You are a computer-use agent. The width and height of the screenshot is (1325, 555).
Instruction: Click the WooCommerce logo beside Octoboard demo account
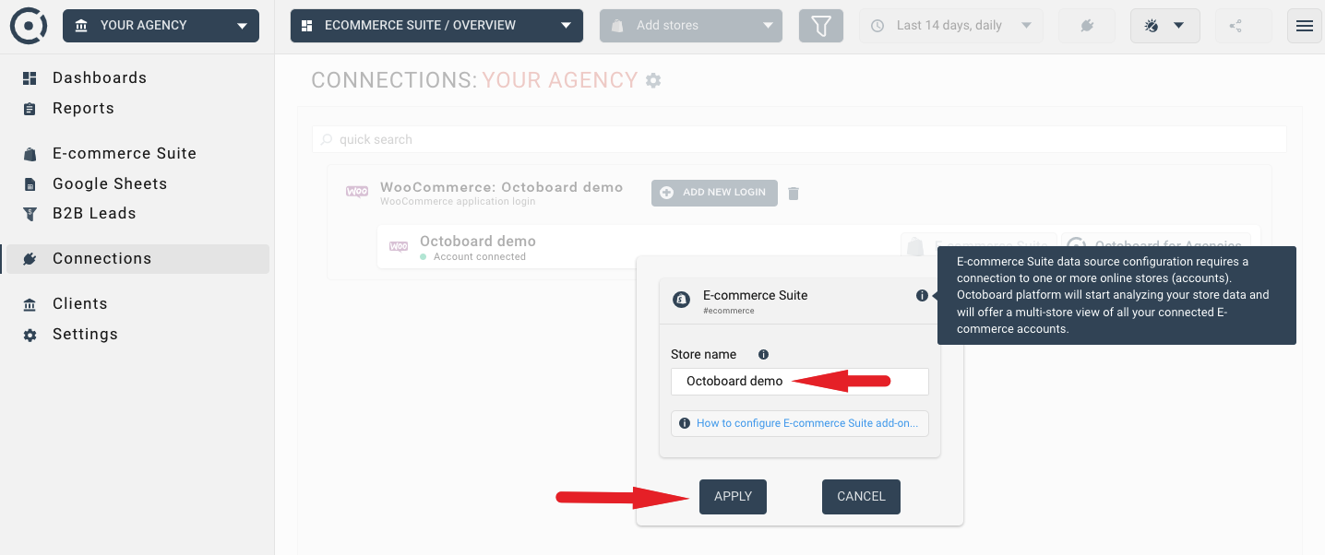coord(399,247)
